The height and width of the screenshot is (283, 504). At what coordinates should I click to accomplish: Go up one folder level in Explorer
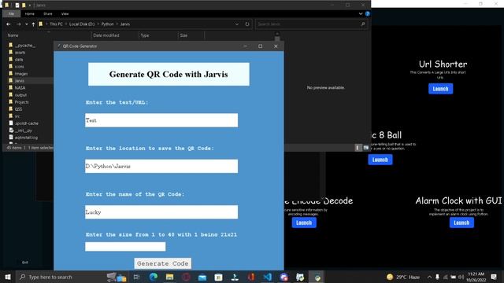click(33, 24)
